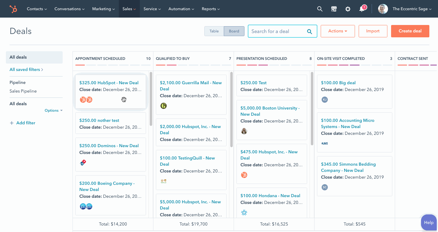Screen dimensions: 438x232
Task: Open the Actions dropdown
Action: 338,31
